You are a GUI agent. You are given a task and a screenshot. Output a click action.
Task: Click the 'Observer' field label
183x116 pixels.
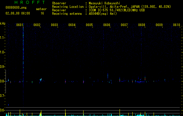[x=59, y=3]
